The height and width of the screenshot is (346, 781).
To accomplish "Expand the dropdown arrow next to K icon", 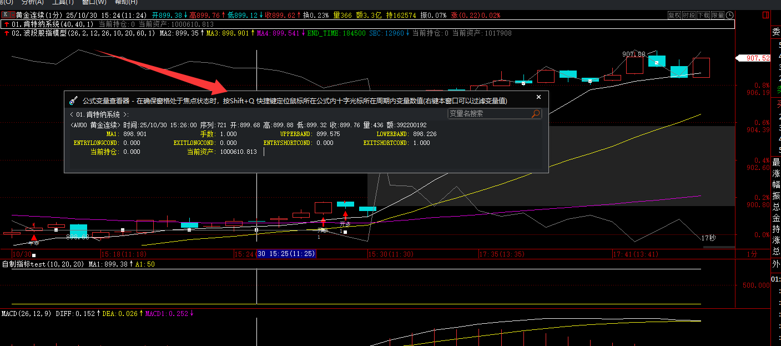I will tap(12, 15).
